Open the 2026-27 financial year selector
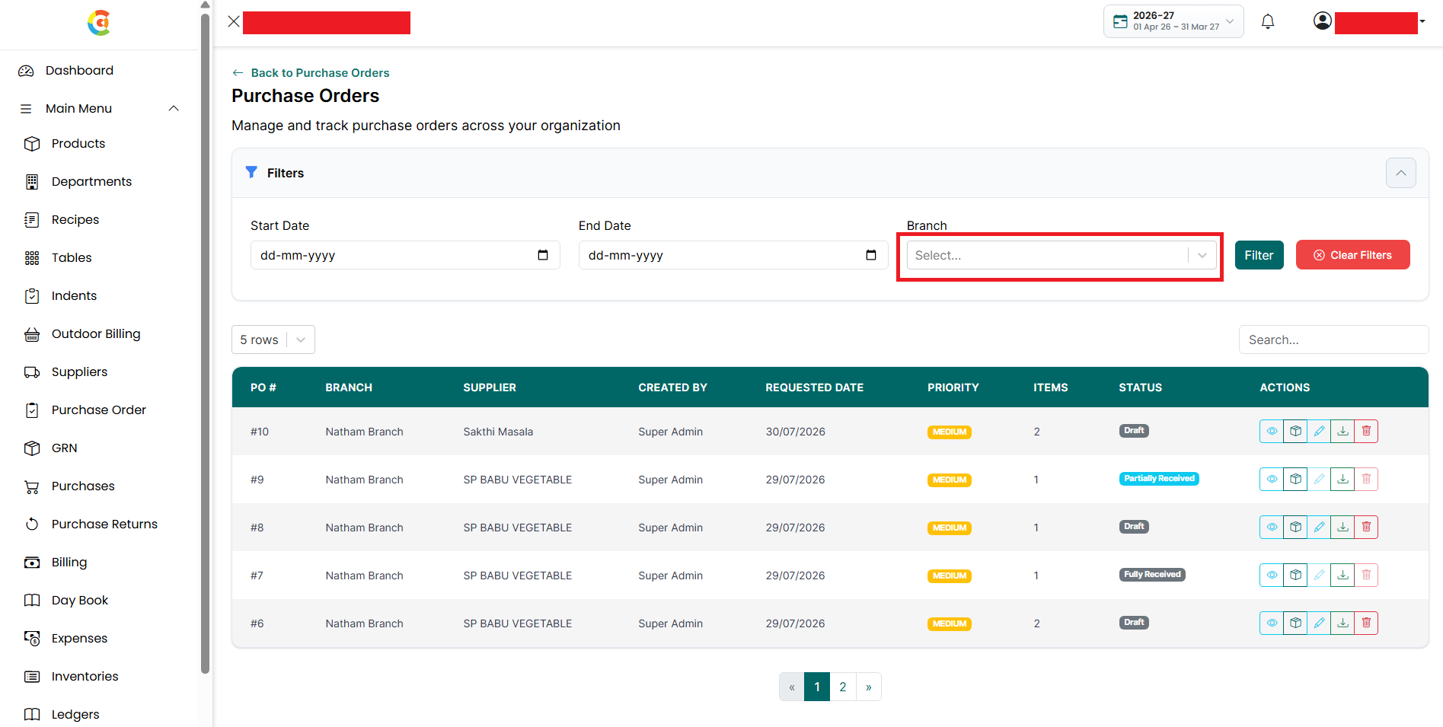 point(1173,21)
